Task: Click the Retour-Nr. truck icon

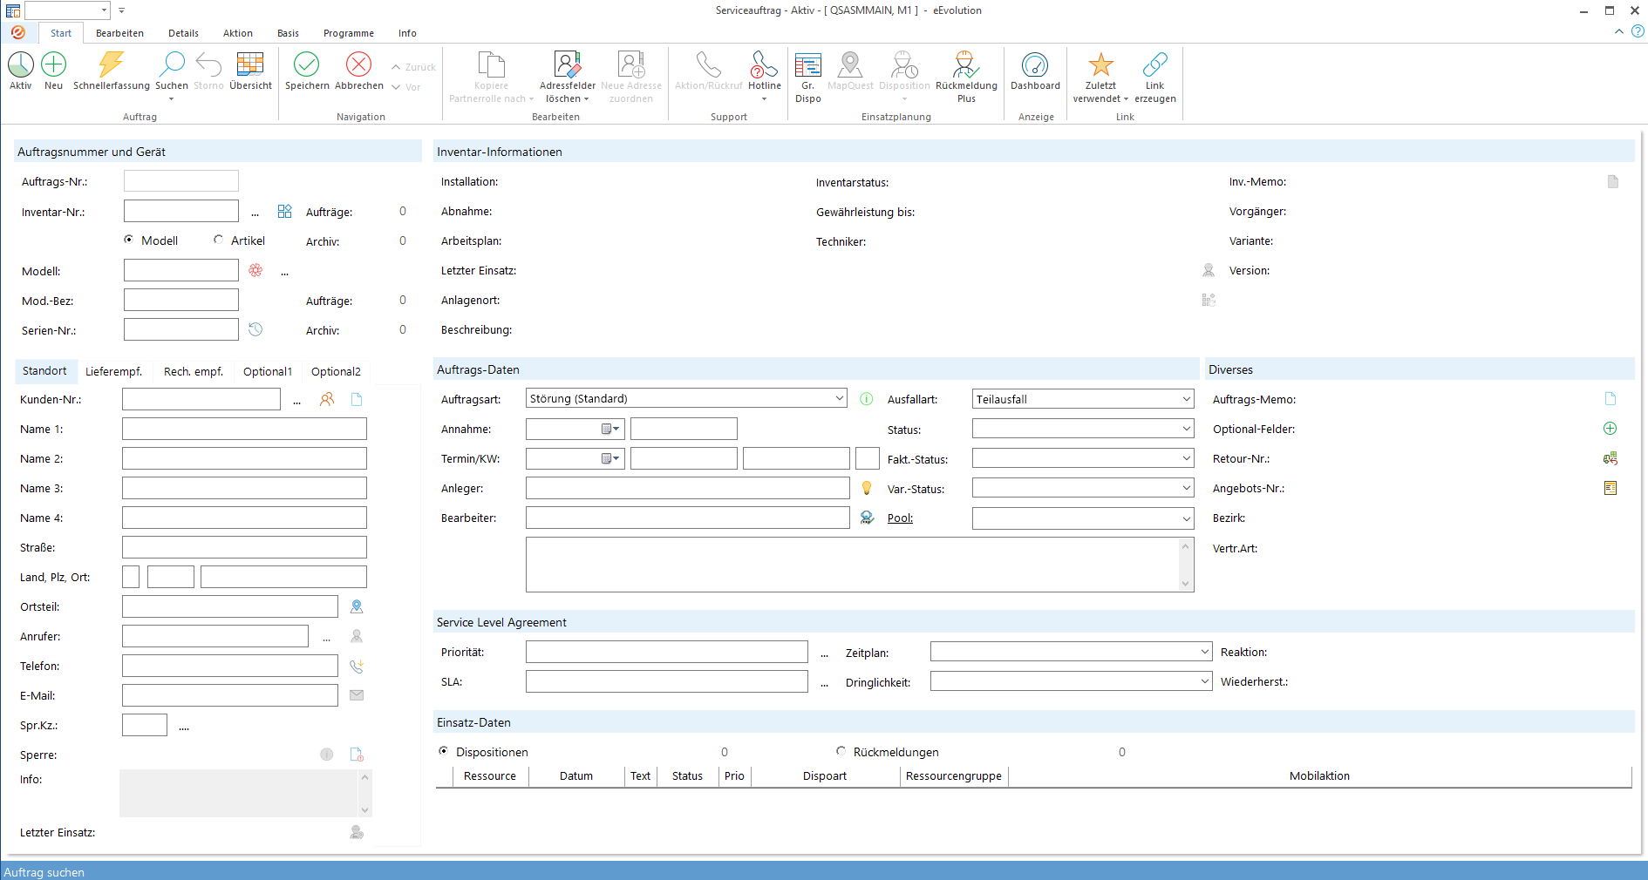Action: point(1611,458)
